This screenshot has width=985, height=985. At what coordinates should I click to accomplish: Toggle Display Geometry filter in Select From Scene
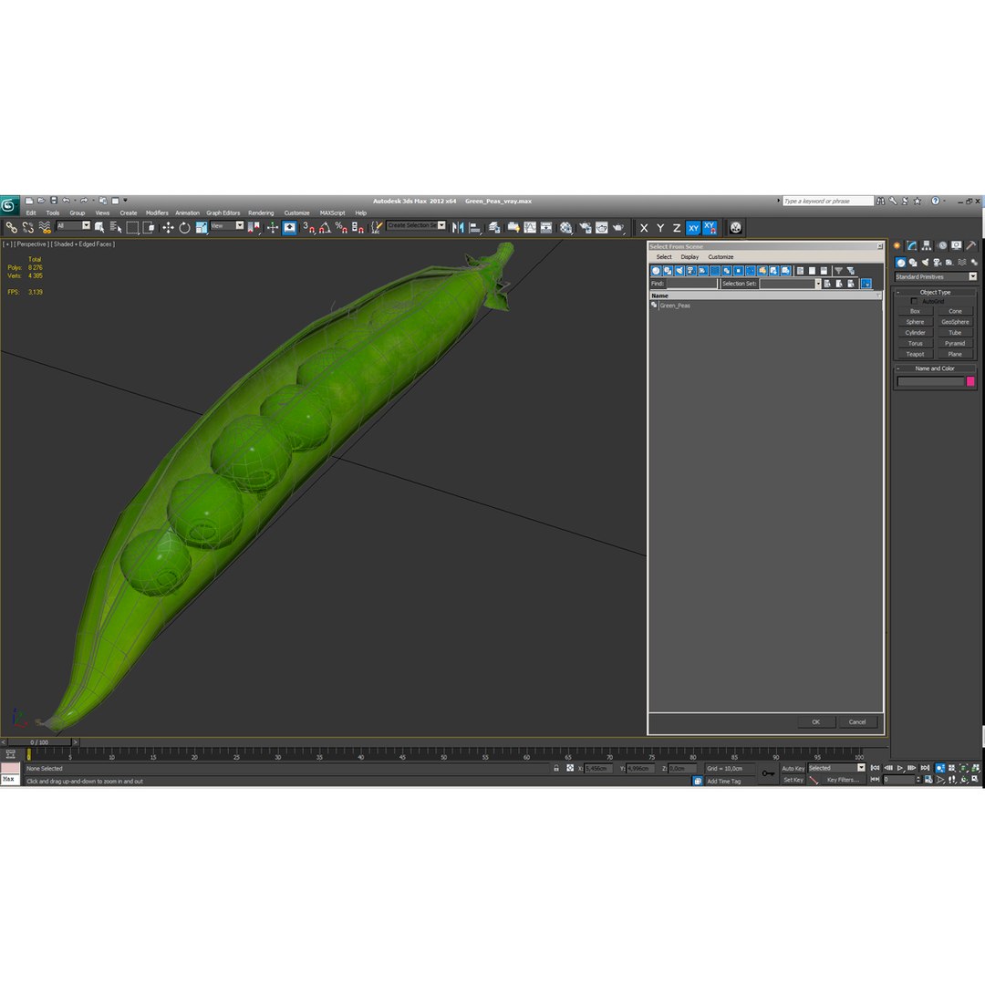coord(656,271)
